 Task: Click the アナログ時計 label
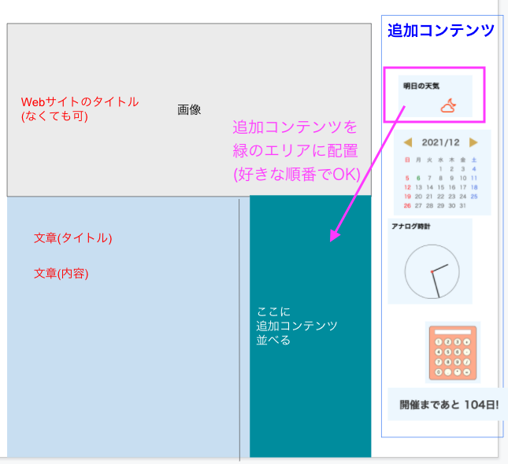coord(411,226)
